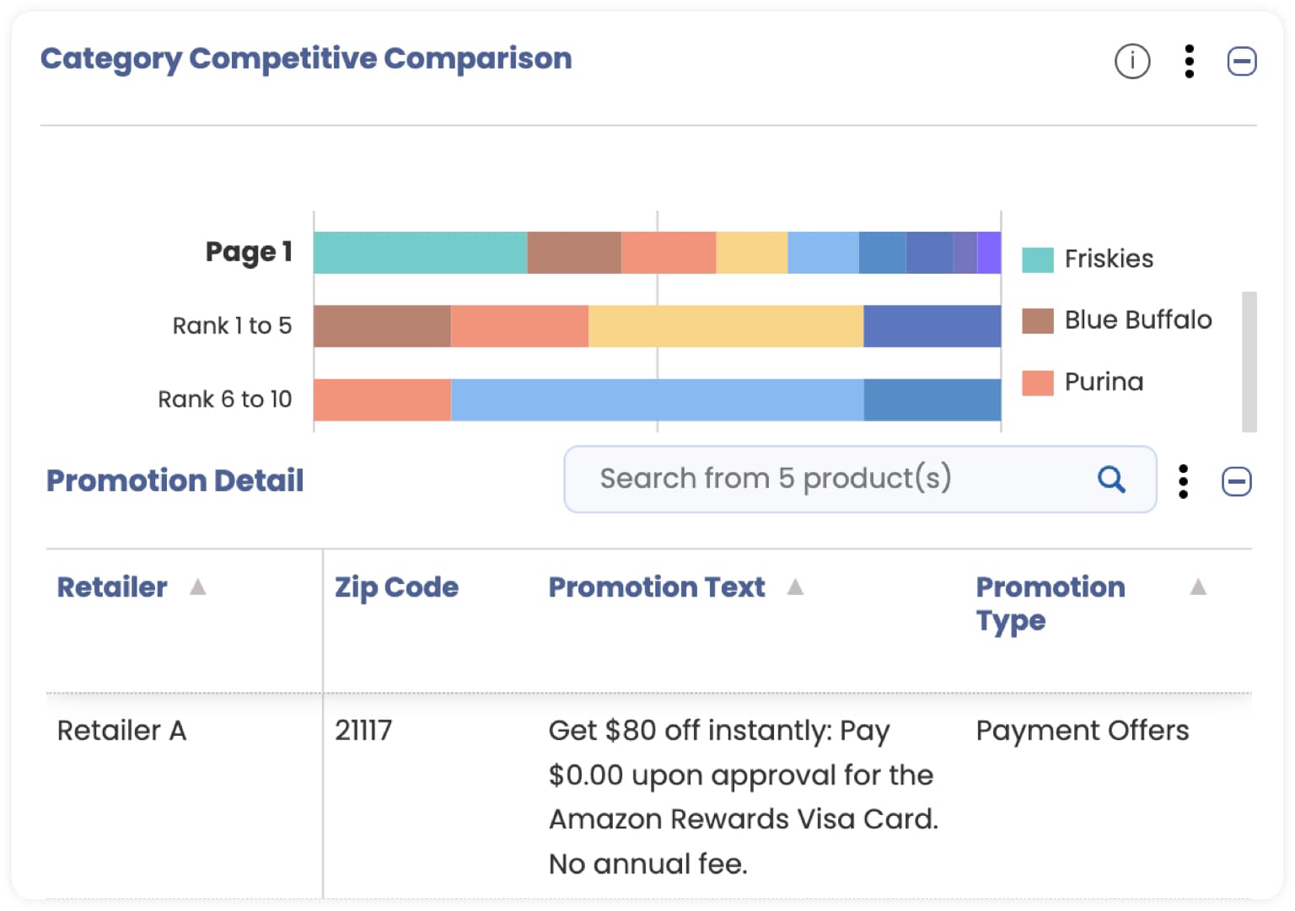The height and width of the screenshot is (911, 1295).
Task: Click the Search from 5 product(s) field
Action: pyautogui.click(x=859, y=479)
